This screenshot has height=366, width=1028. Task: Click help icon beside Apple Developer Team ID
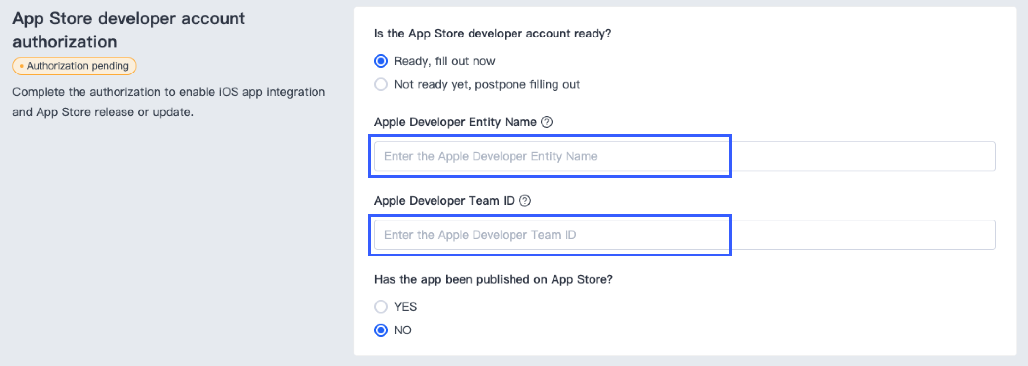pyautogui.click(x=525, y=201)
